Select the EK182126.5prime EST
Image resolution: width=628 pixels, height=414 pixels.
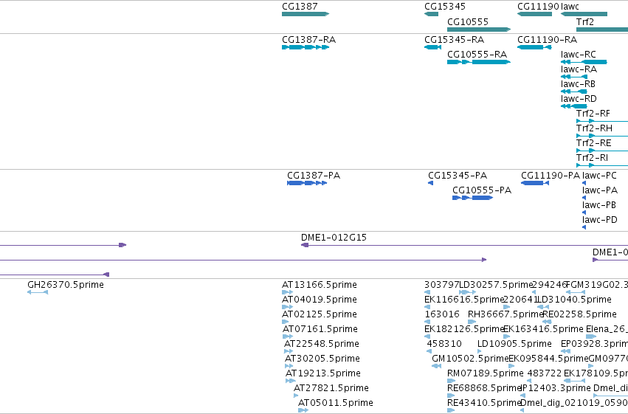pyautogui.click(x=427, y=337)
